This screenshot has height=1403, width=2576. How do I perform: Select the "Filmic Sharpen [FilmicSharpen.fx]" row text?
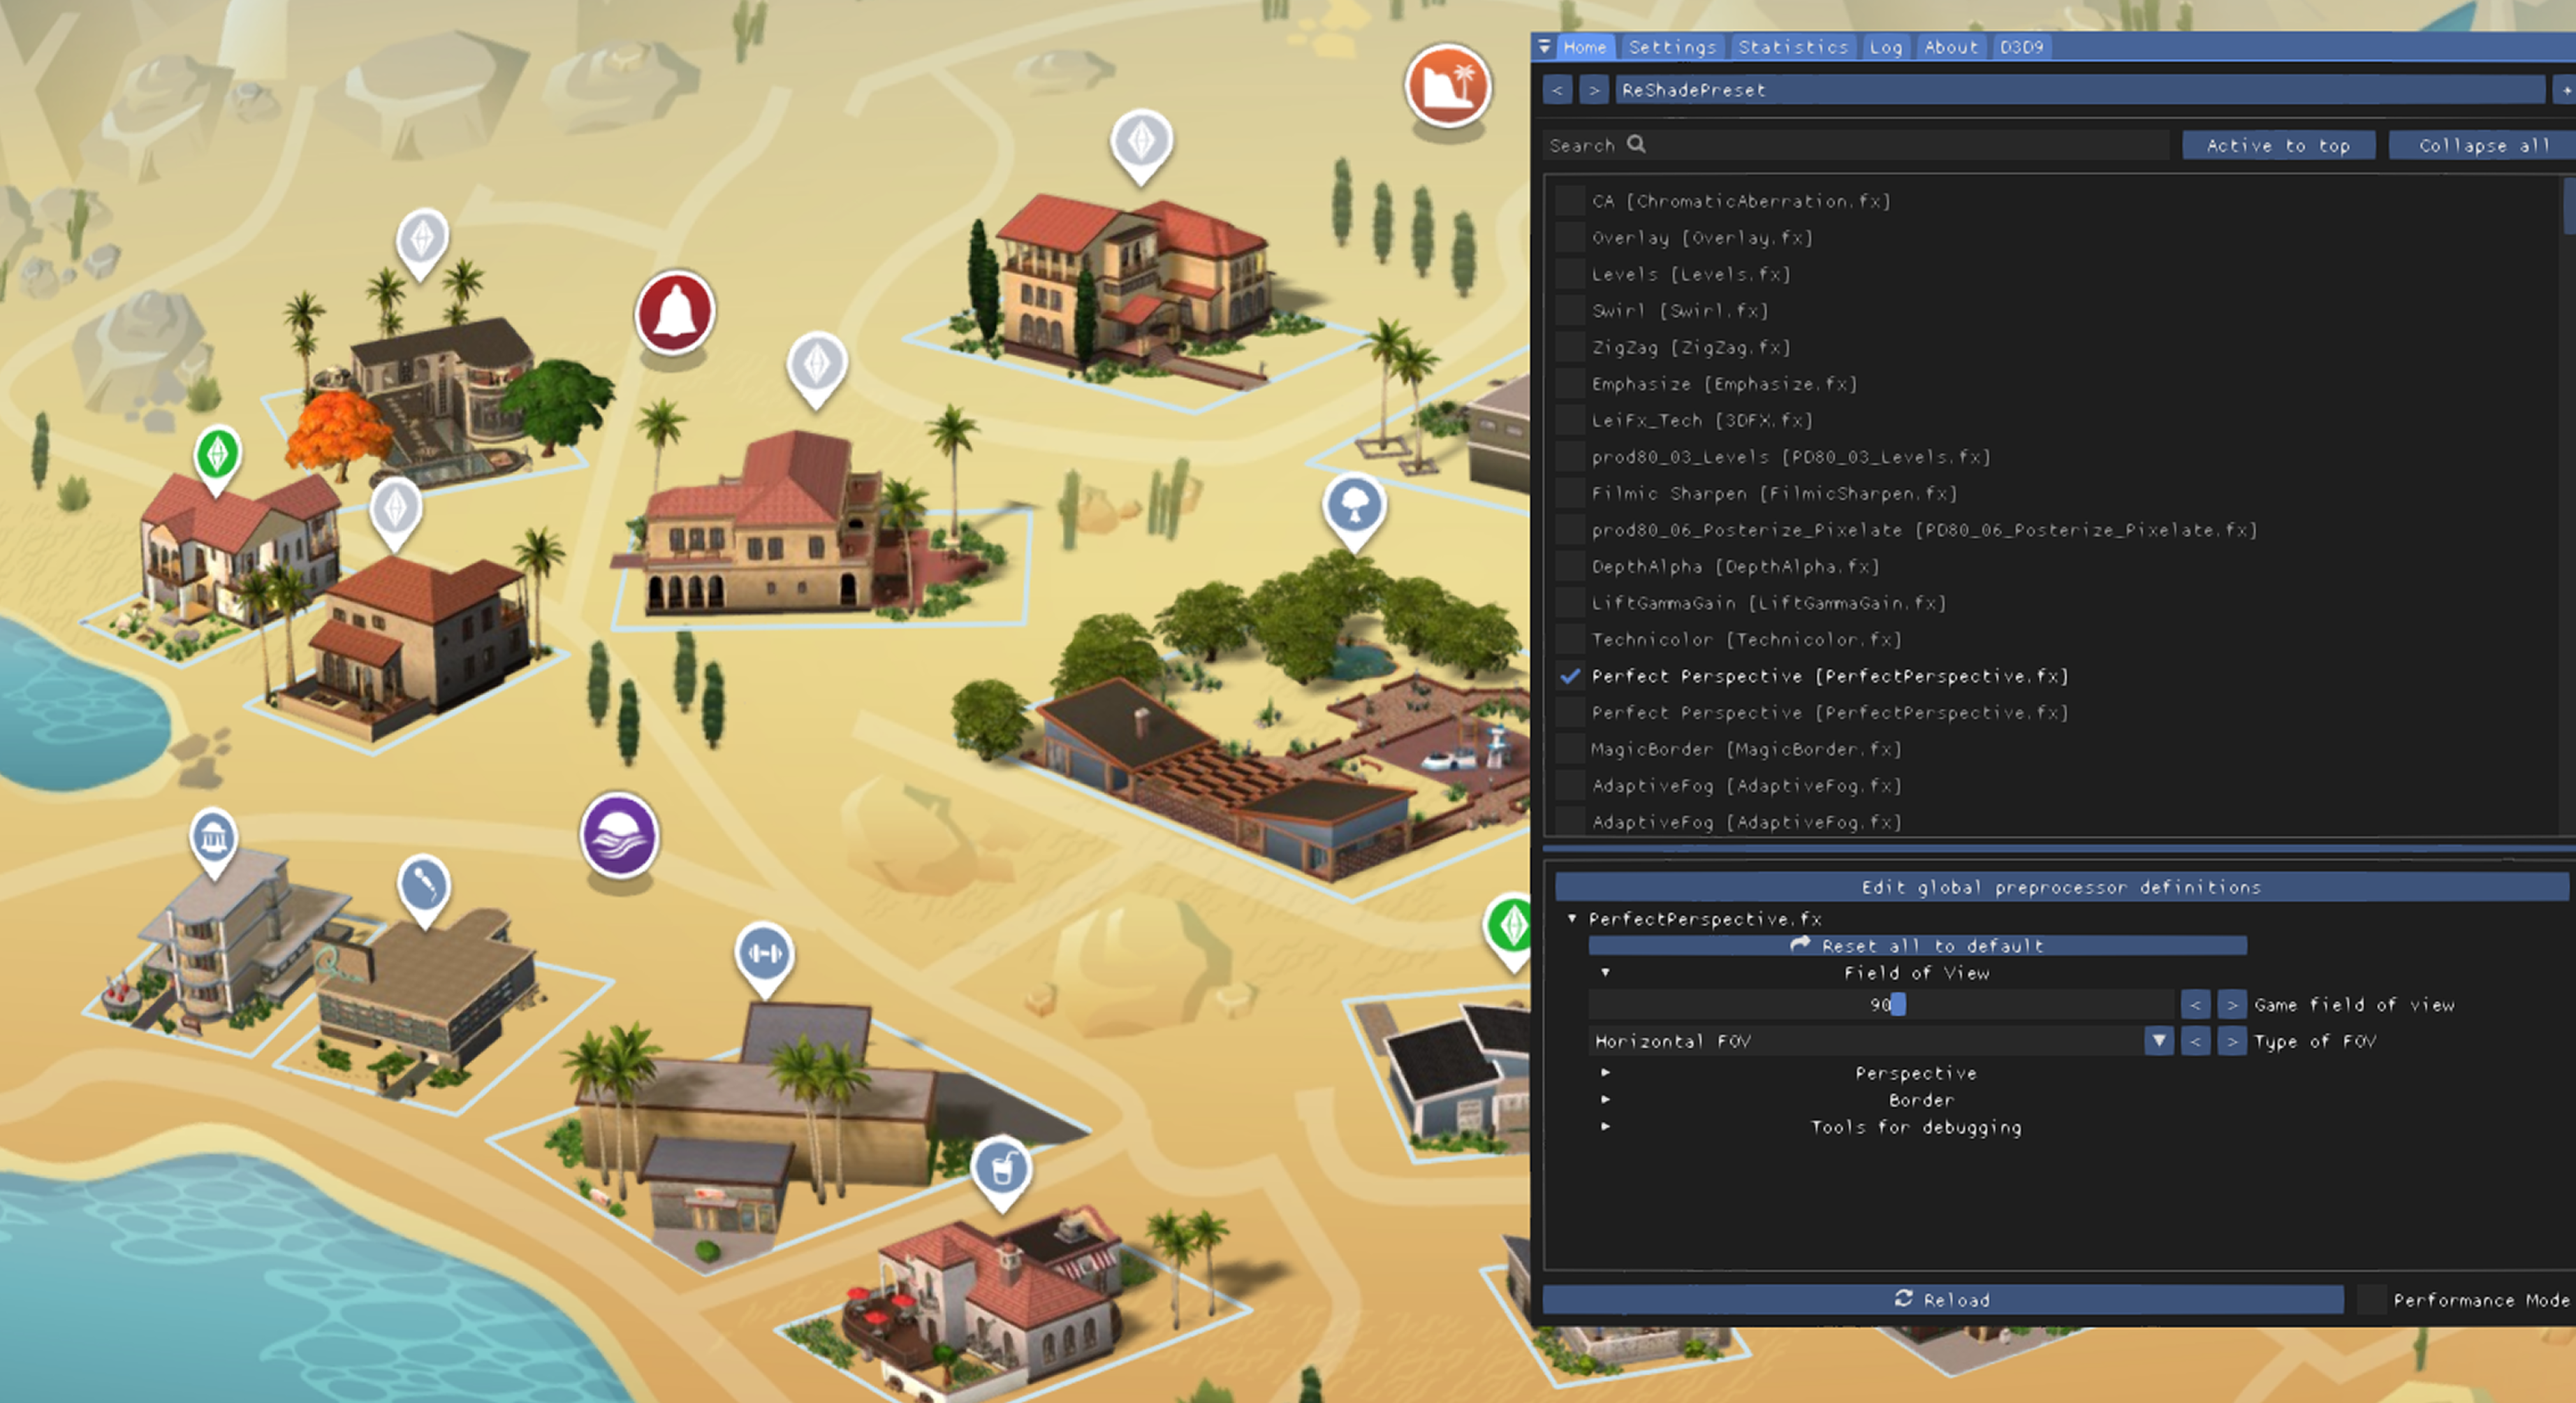[1774, 494]
